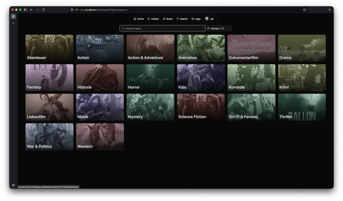Open the Action & Adventure genre card

150,48
